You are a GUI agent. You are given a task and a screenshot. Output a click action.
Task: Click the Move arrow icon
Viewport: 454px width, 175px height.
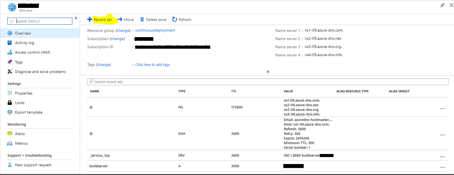click(x=120, y=19)
